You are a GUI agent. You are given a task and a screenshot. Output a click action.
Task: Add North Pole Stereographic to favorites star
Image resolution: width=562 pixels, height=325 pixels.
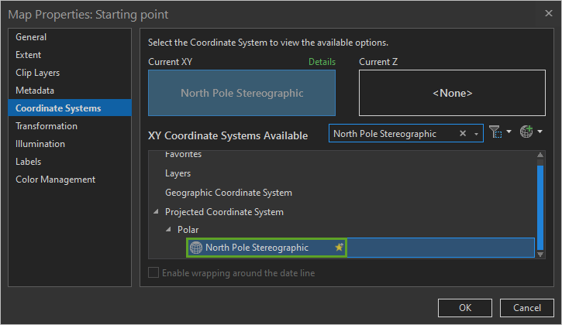tap(339, 248)
